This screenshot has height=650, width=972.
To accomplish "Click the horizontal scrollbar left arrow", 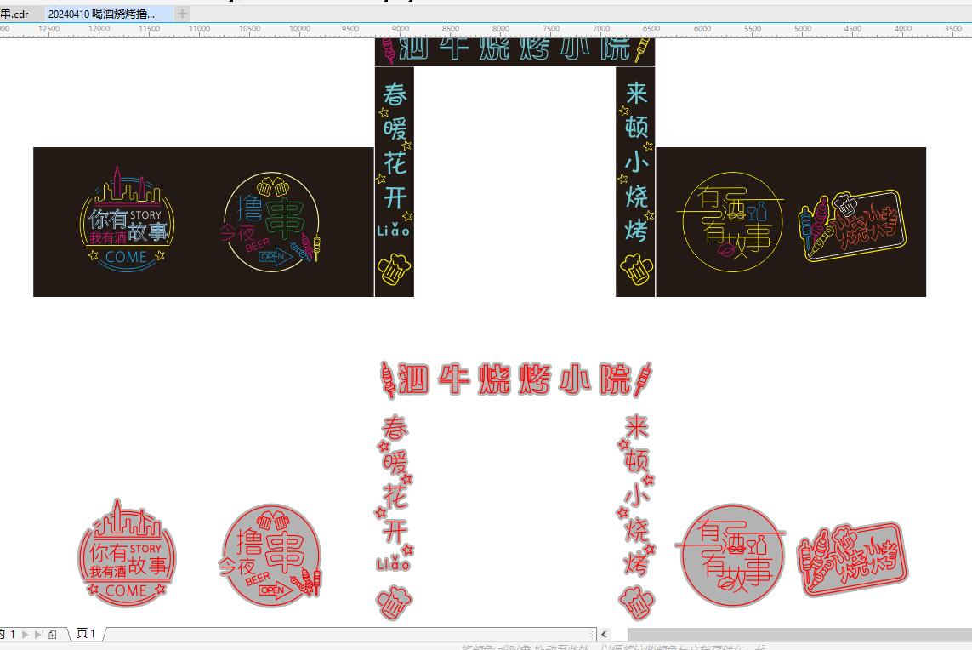I will (604, 634).
